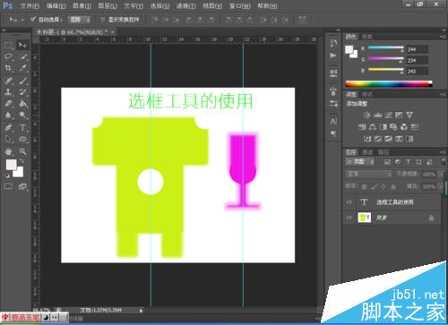
Task: Select the Path Selection tool
Action: pyautogui.click(x=8, y=139)
